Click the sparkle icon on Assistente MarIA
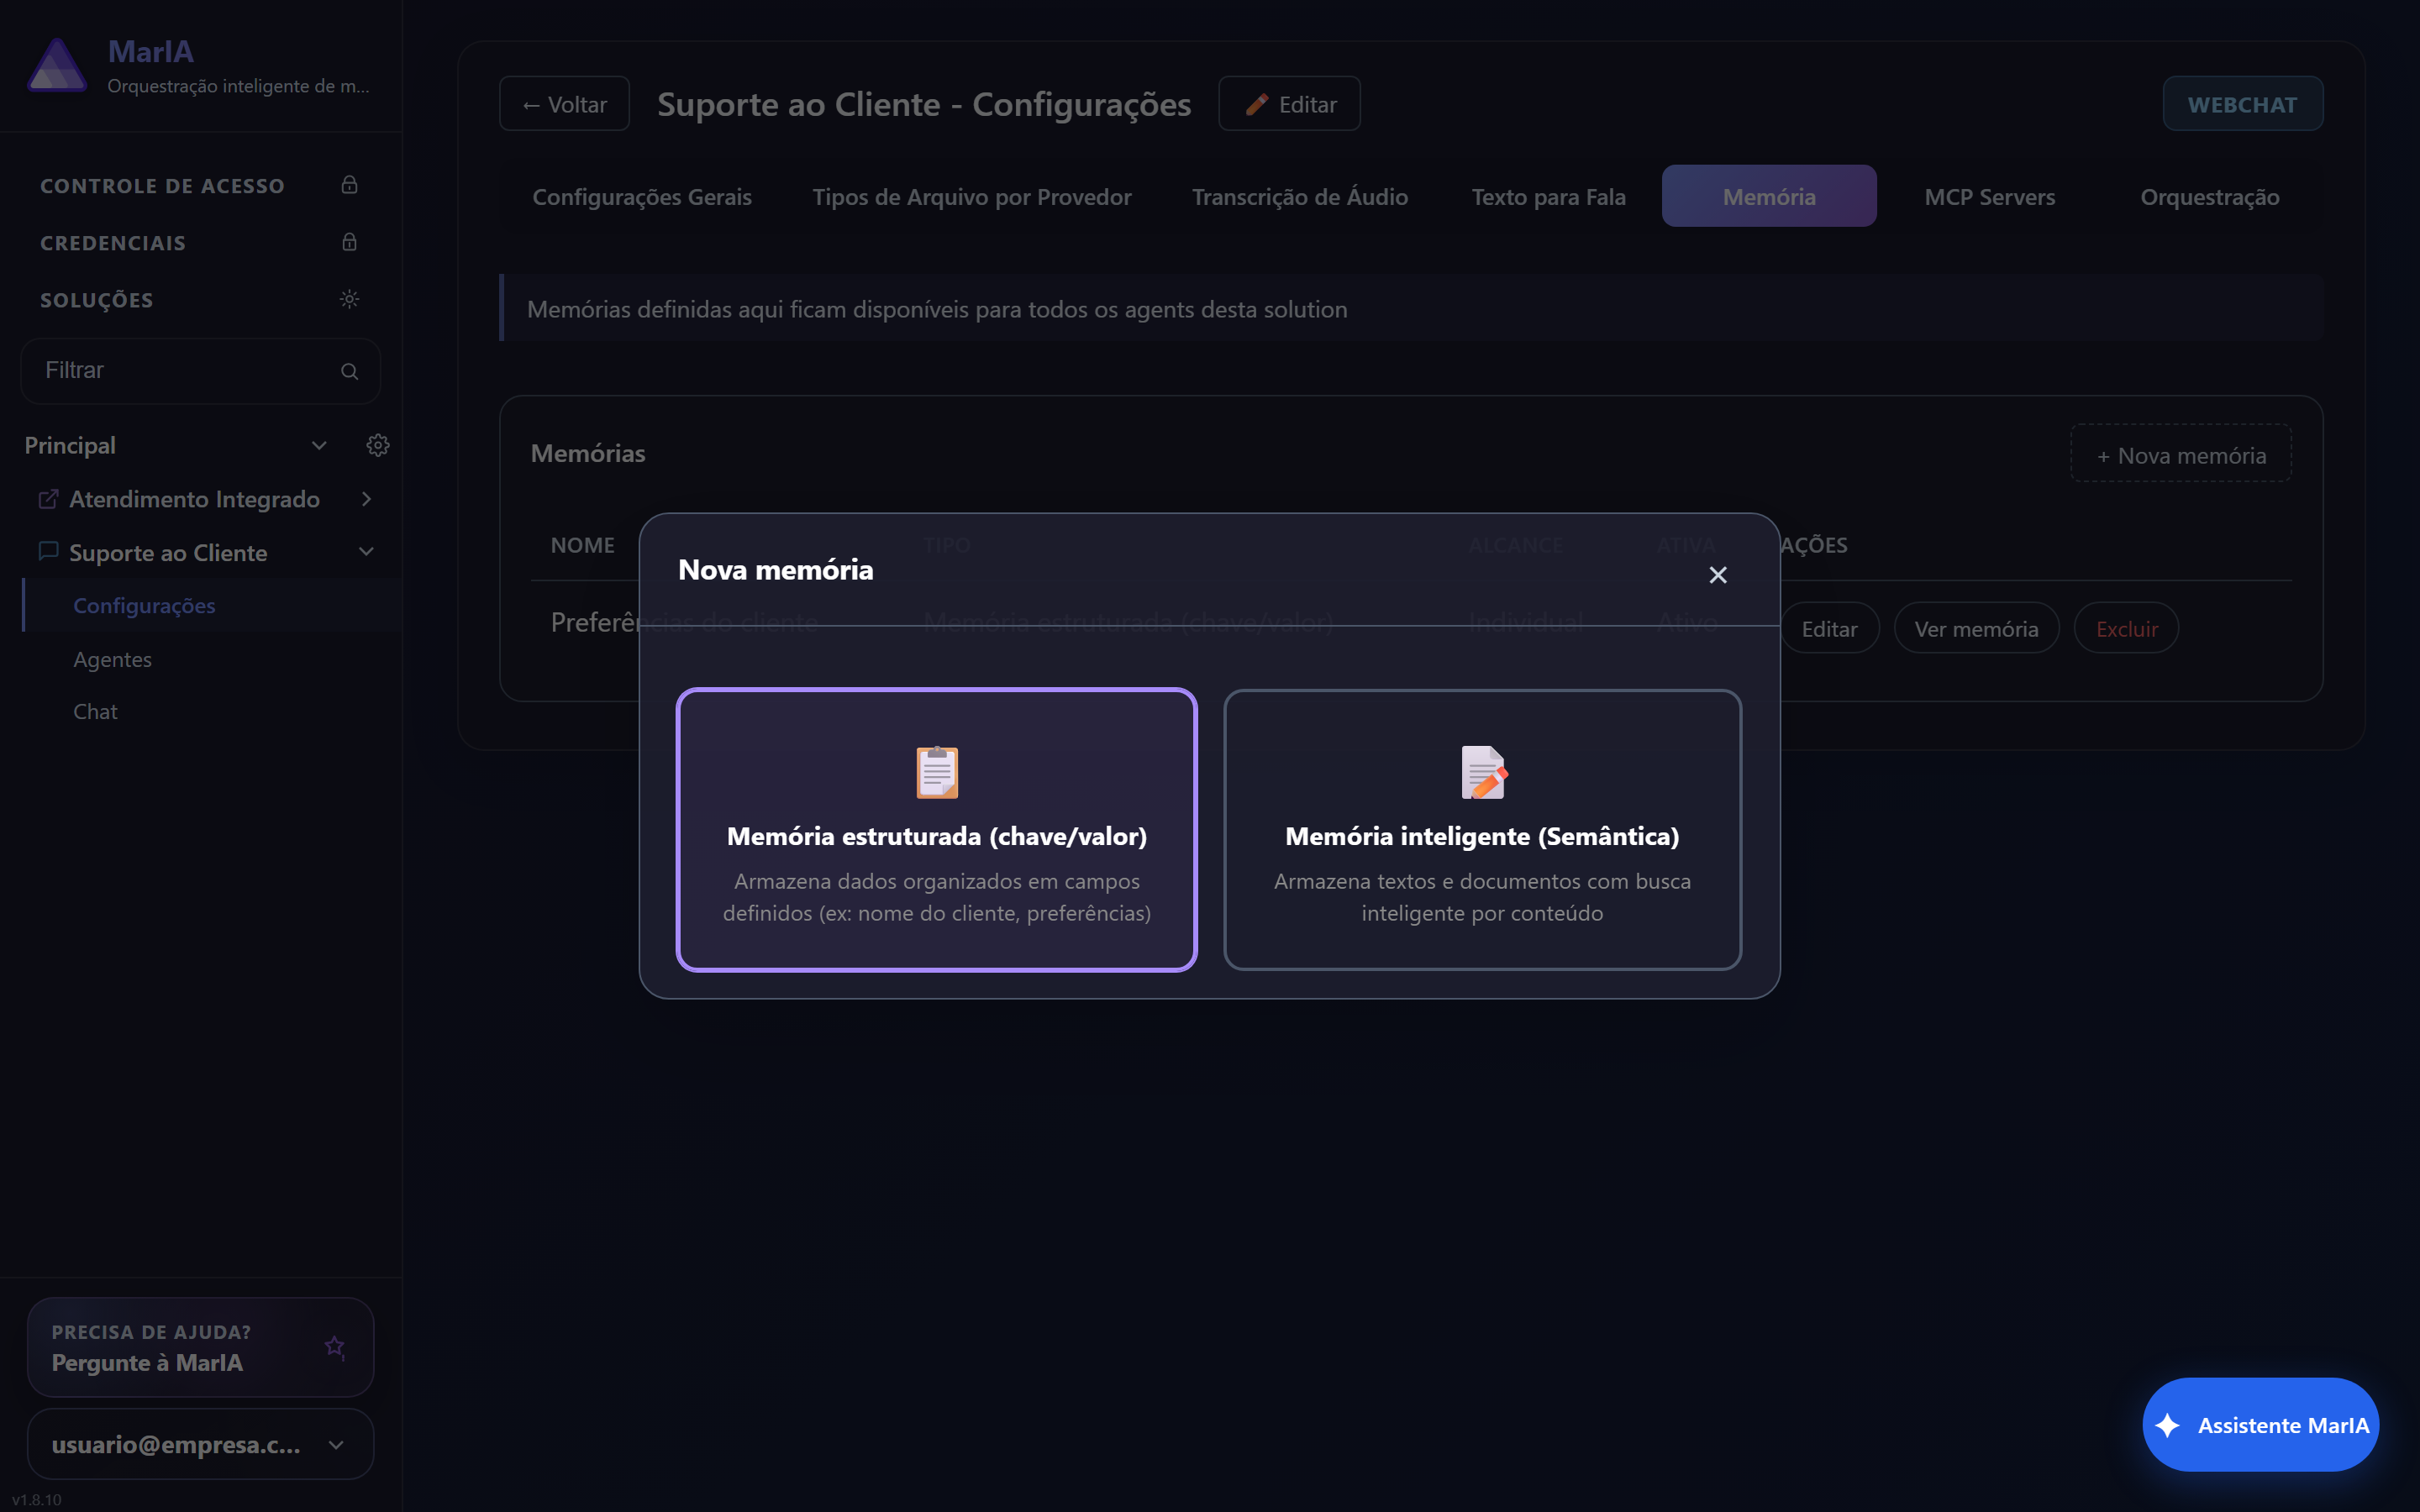Viewport: 2420px width, 1512px height. (x=2167, y=1425)
